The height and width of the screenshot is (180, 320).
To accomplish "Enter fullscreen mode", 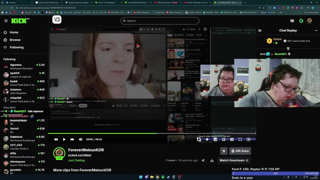I will click(240, 139).
